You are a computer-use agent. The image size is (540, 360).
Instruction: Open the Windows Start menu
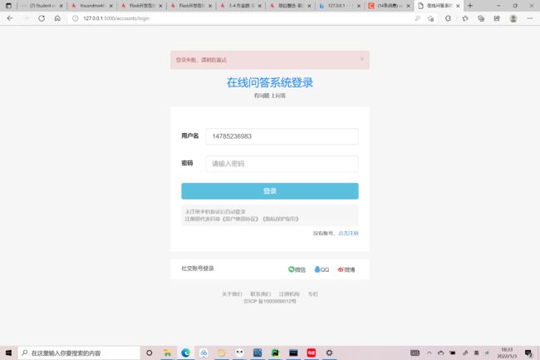[8, 353]
